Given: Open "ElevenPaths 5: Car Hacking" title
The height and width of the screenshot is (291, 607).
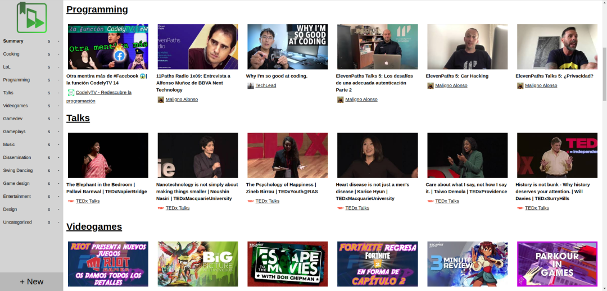Looking at the screenshot, I should pos(457,76).
